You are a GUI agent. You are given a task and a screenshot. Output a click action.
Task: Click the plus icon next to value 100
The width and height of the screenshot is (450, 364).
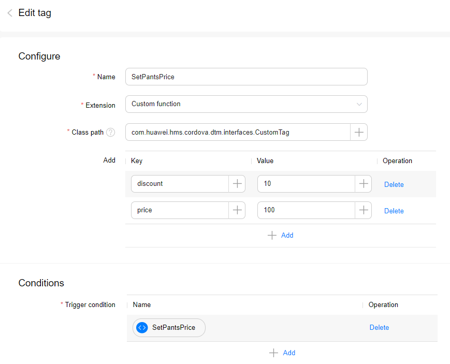point(363,210)
